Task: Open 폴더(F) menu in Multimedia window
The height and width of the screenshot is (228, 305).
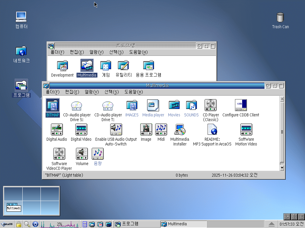Action: click(53, 92)
